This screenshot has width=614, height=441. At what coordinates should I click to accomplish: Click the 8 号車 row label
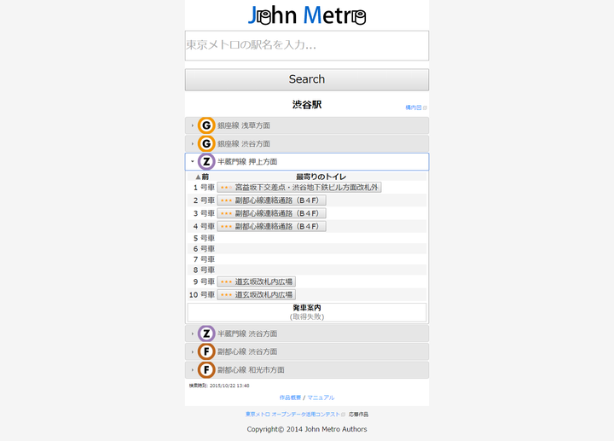click(204, 270)
